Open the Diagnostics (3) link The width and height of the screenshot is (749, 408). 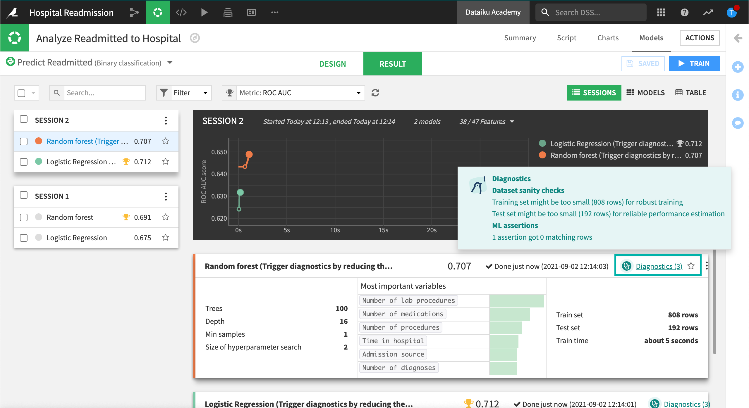point(659,266)
